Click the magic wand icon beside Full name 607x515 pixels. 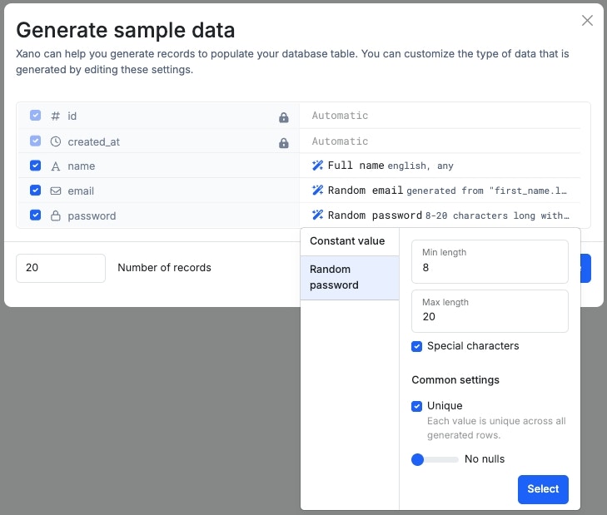tap(317, 166)
